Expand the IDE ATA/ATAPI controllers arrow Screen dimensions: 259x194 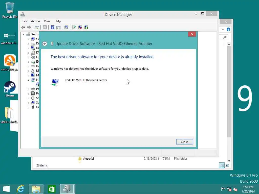click(28, 62)
